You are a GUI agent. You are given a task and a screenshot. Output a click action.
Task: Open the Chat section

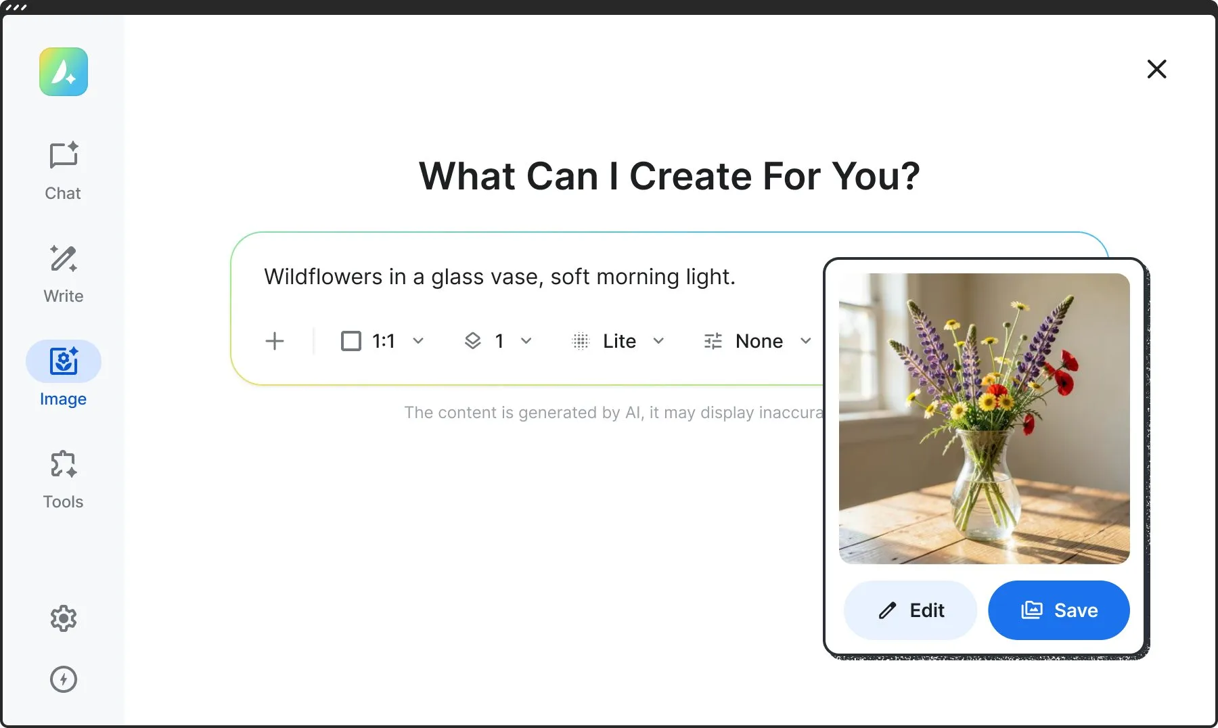click(x=64, y=171)
